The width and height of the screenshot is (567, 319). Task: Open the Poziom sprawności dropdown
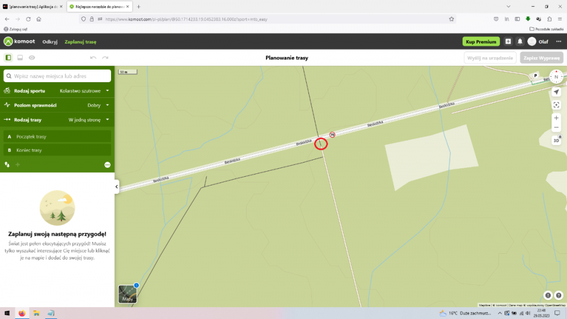click(x=107, y=105)
